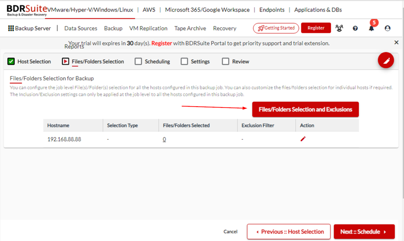Viewport: 404px width, 241px height.
Task: Open the help question mark icon
Action: point(355,28)
